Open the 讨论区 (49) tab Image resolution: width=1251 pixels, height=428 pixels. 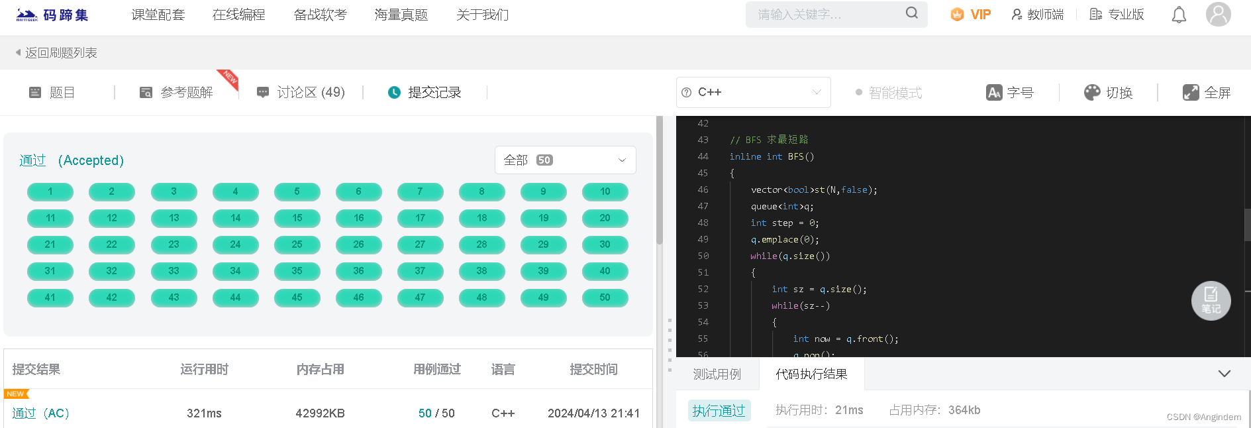301,93
